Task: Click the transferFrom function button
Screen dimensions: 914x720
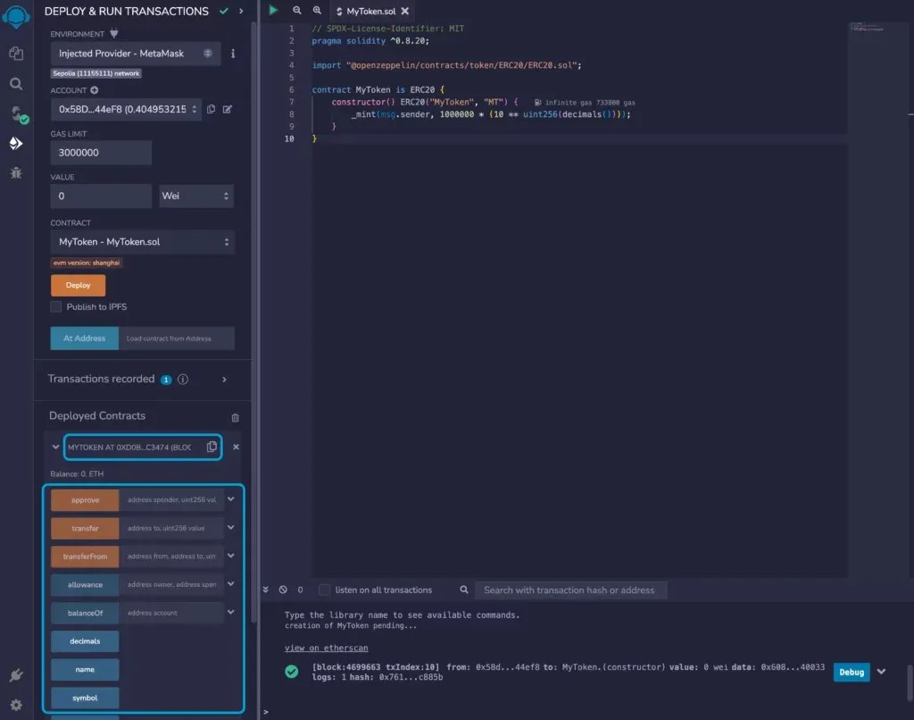Action: pyautogui.click(x=85, y=557)
